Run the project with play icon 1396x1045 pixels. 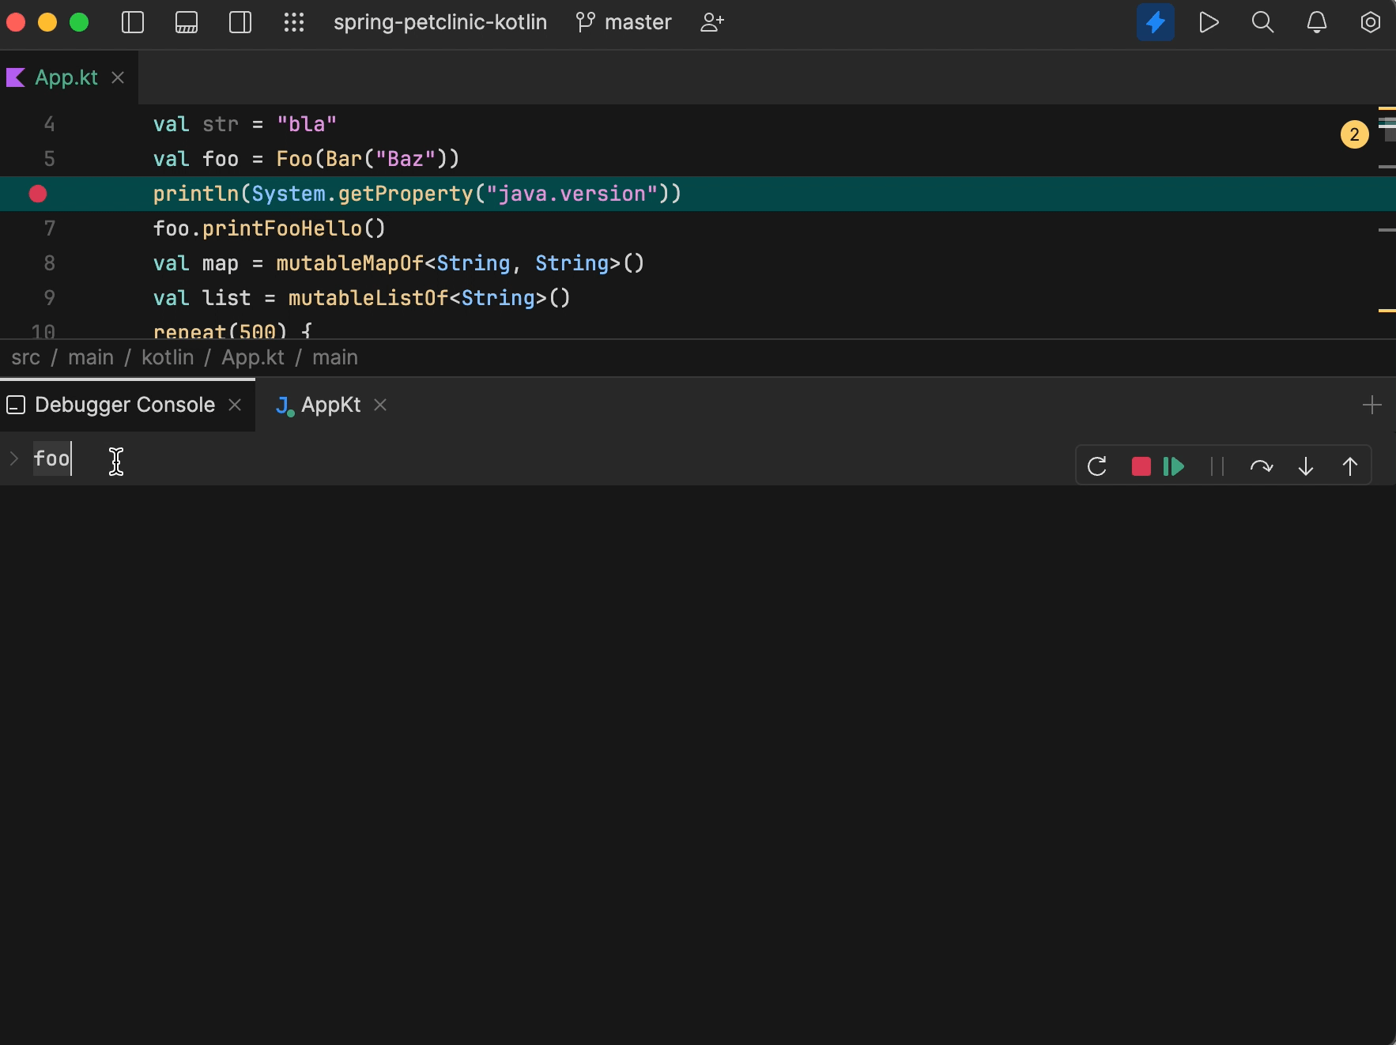(x=1209, y=22)
